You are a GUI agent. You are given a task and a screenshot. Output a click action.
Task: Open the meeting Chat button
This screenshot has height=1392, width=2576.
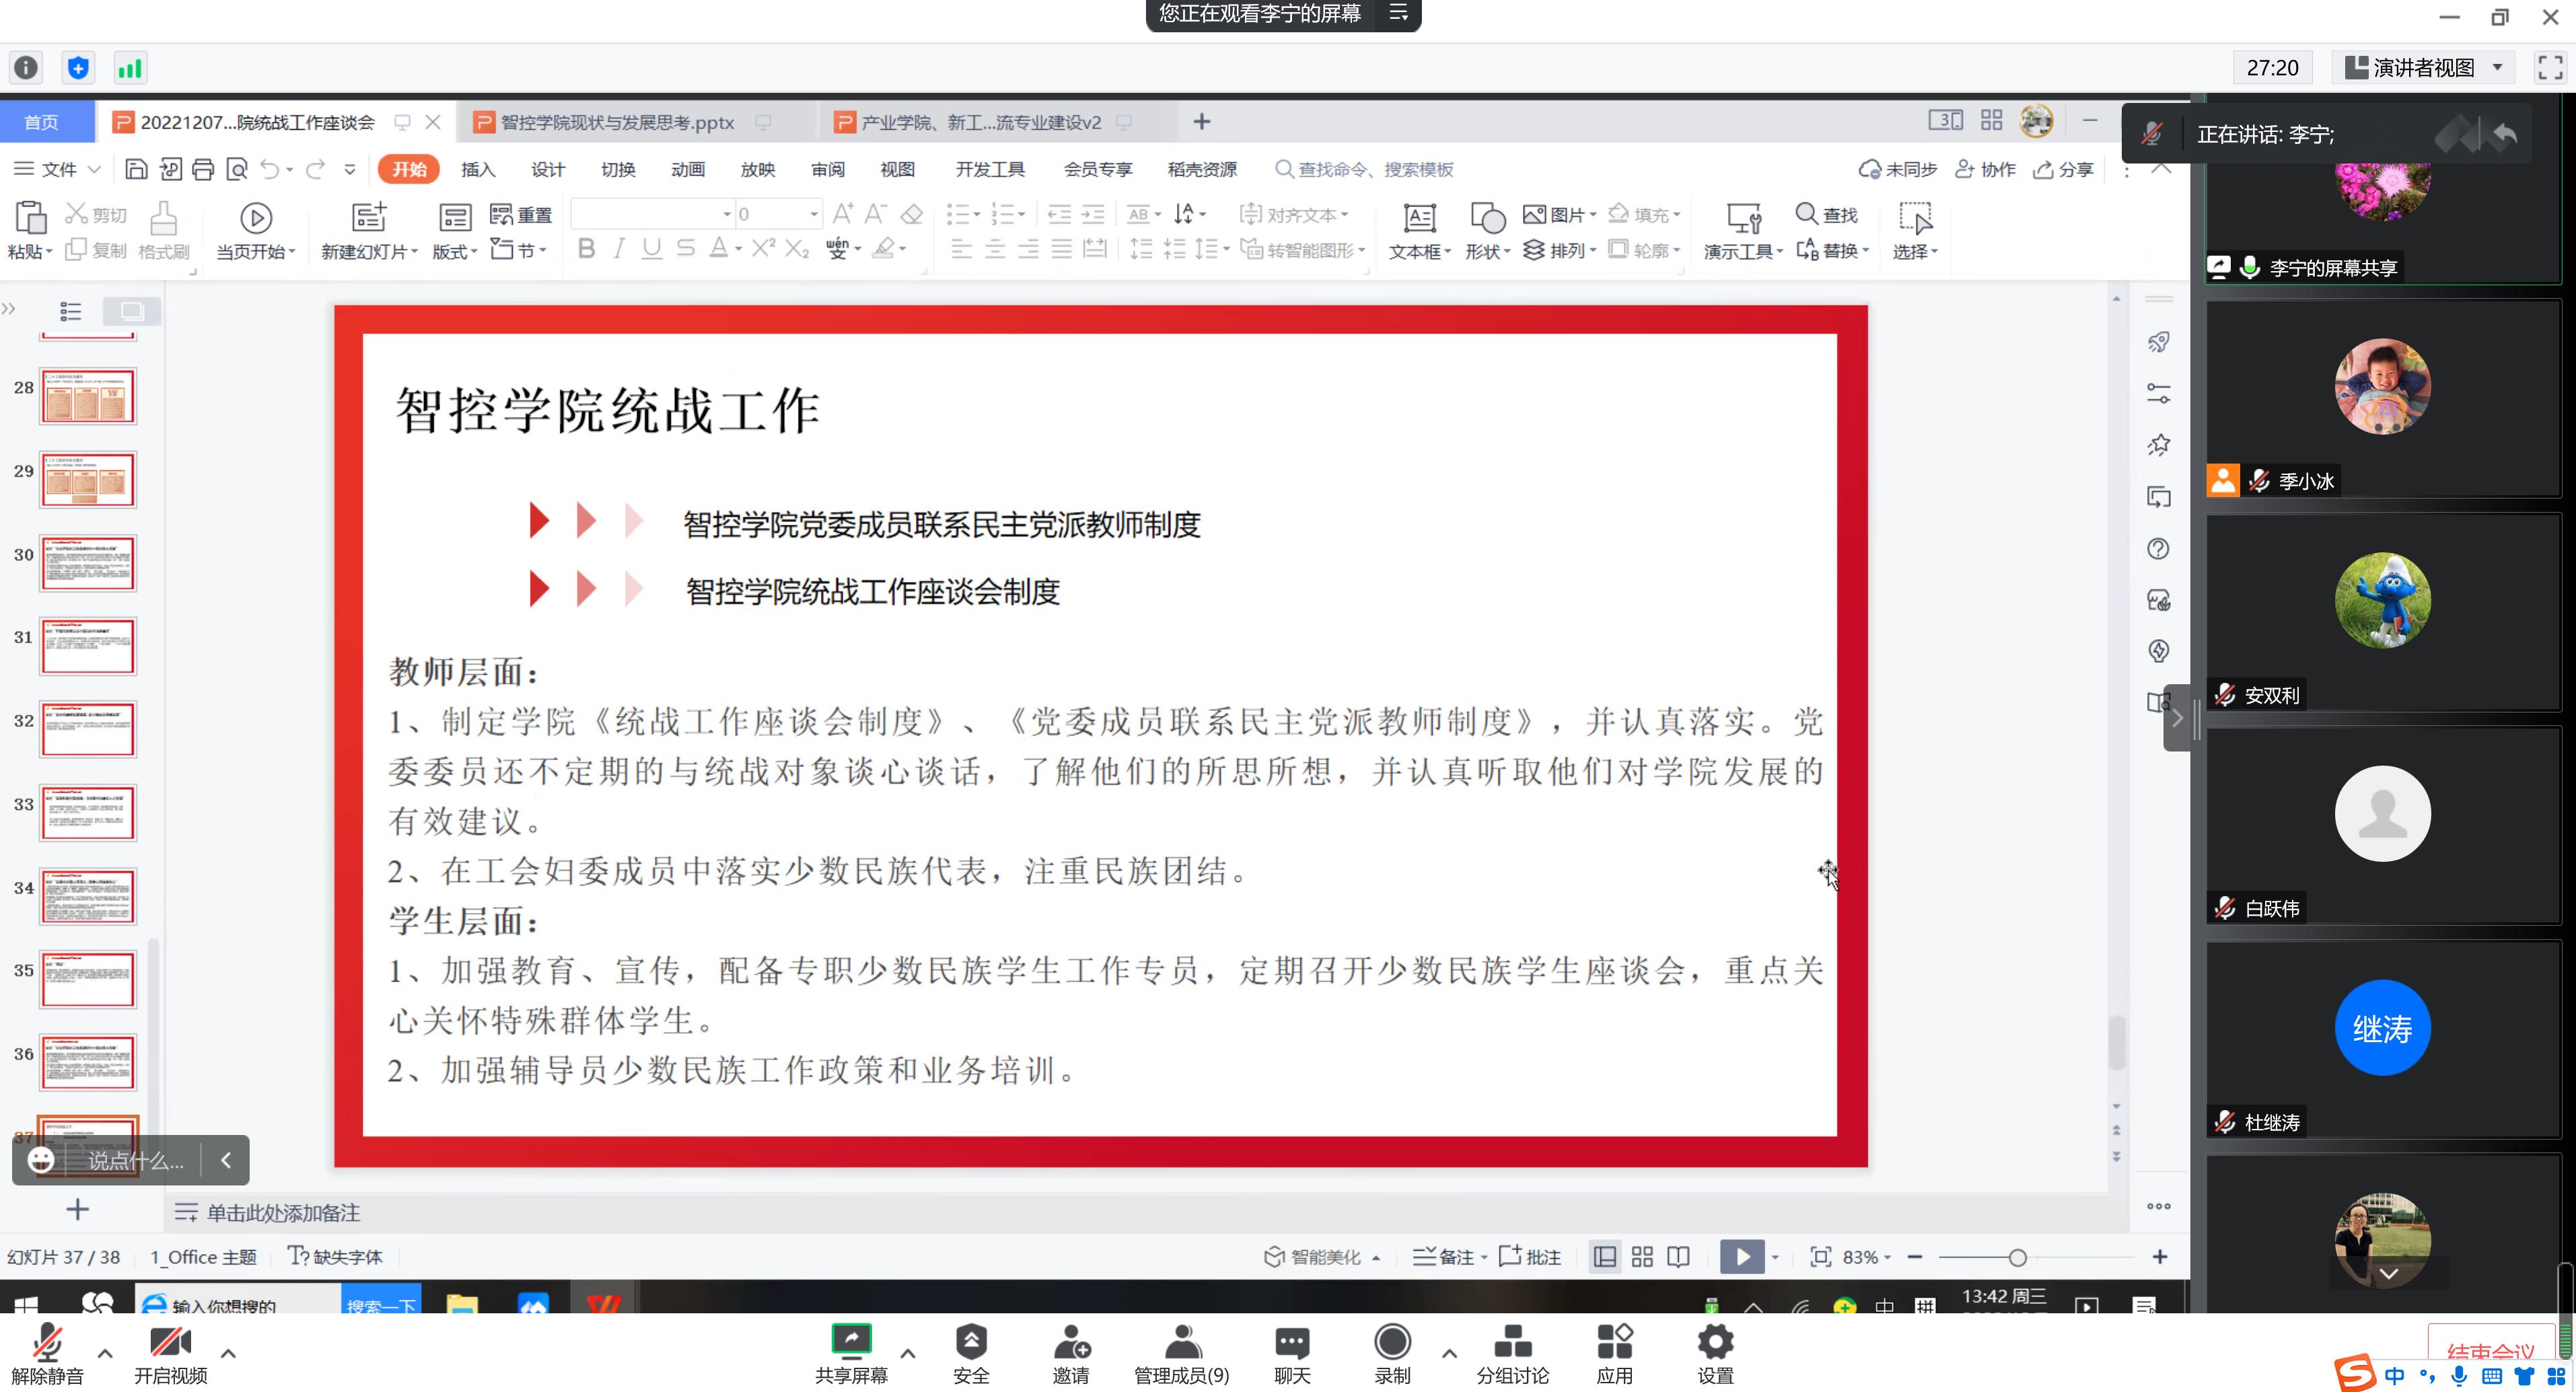(1292, 1354)
